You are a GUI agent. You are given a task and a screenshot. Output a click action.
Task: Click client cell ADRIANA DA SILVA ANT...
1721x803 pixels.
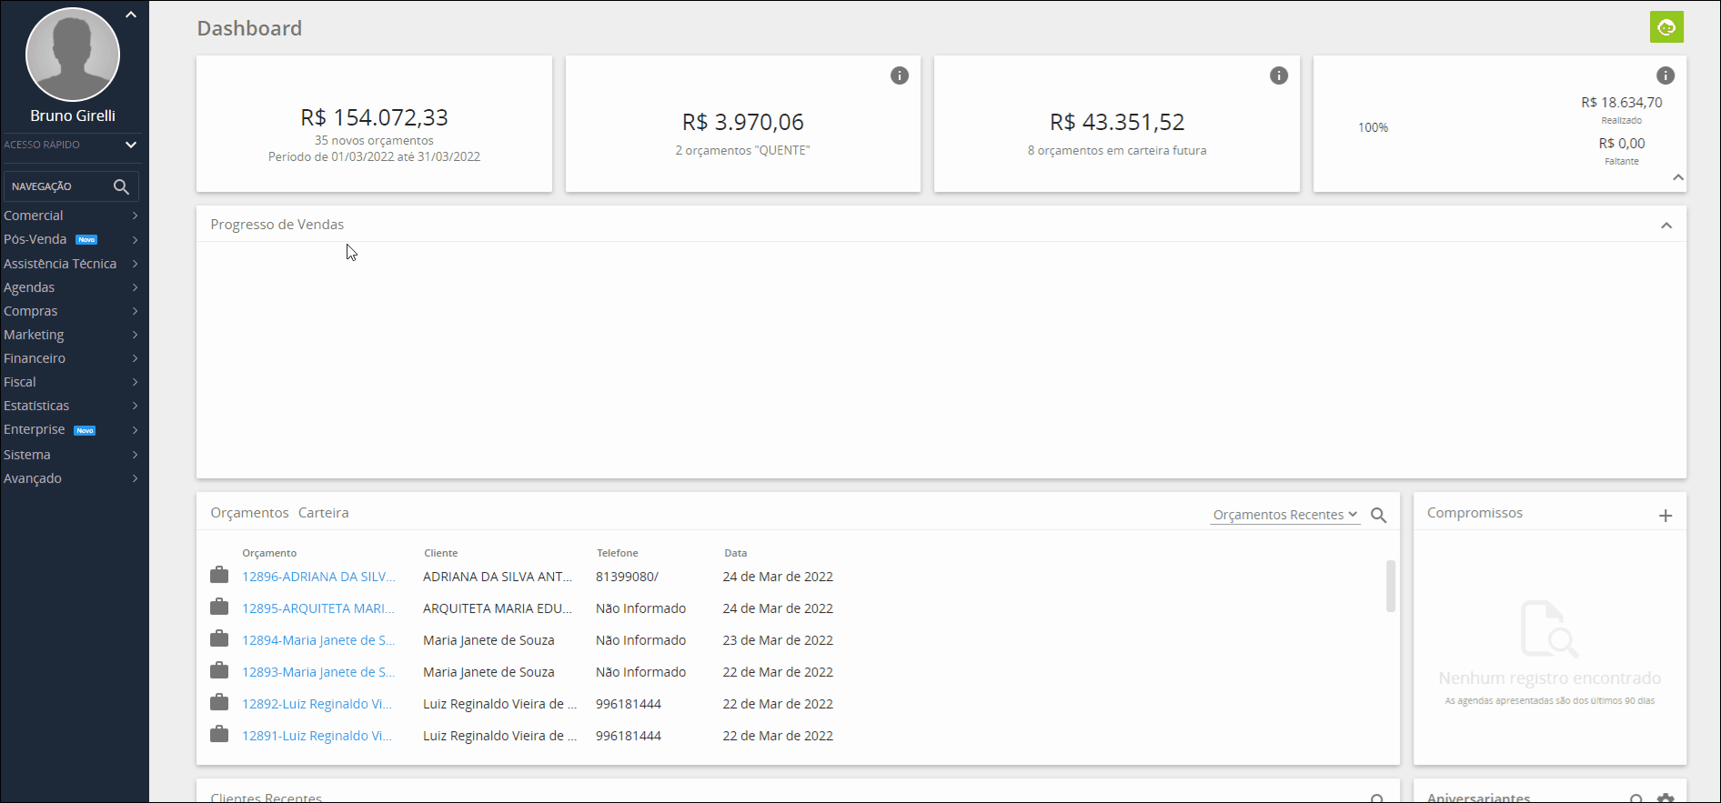pyautogui.click(x=498, y=577)
